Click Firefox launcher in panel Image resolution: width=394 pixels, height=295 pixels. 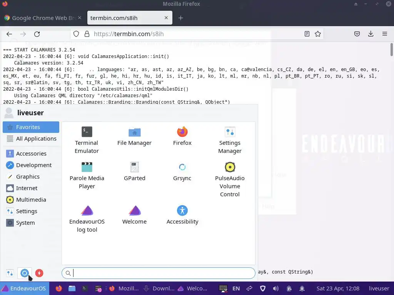[59, 288]
